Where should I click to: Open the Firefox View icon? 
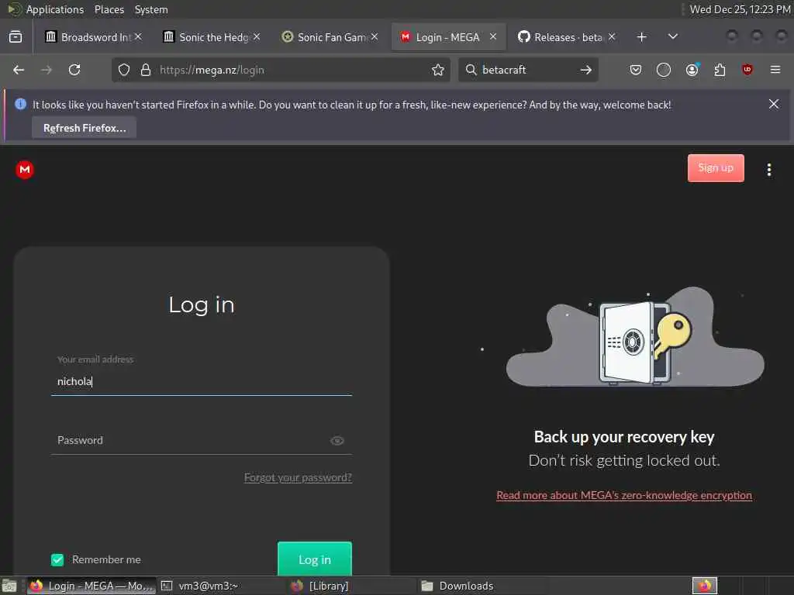[x=16, y=37]
